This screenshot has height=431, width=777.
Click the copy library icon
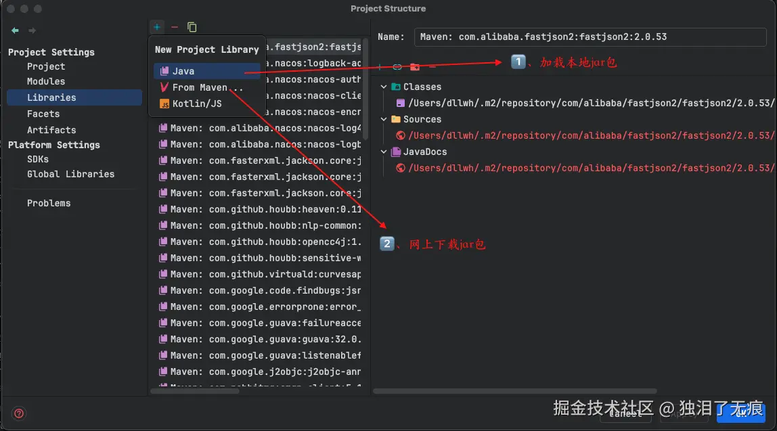pyautogui.click(x=192, y=27)
